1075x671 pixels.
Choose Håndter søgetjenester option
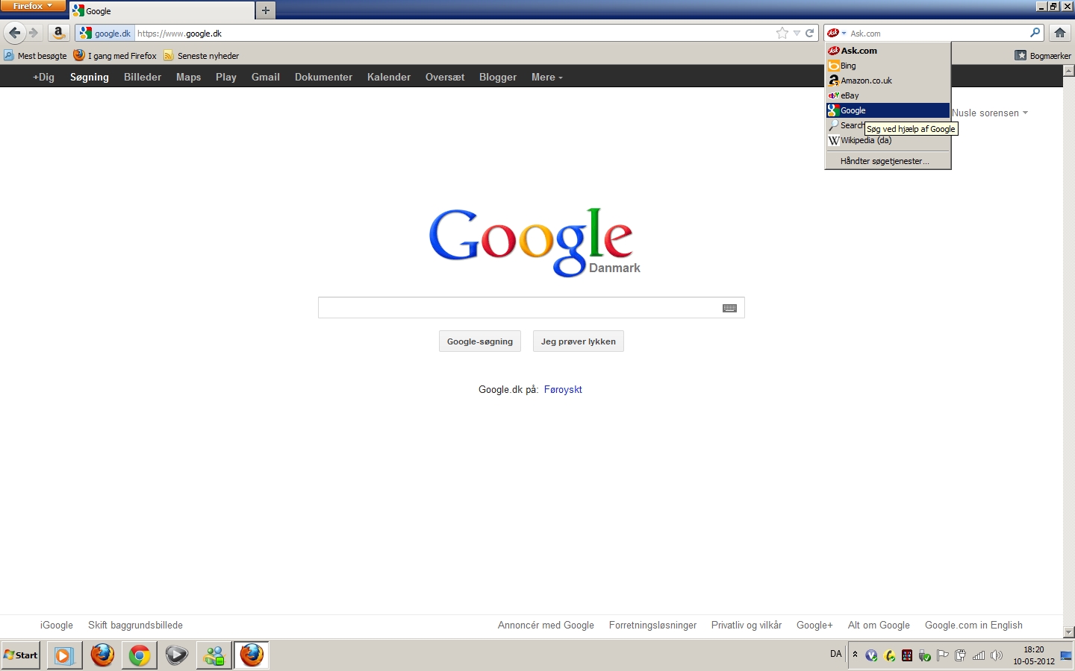coord(888,161)
